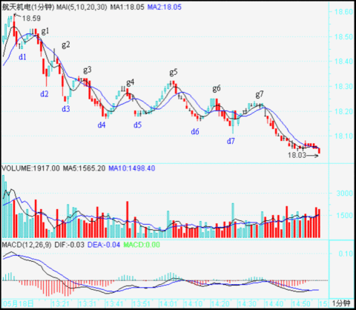
Task: Click the MACD(12,26,9) indicator title
Action: pyautogui.click(x=27, y=245)
